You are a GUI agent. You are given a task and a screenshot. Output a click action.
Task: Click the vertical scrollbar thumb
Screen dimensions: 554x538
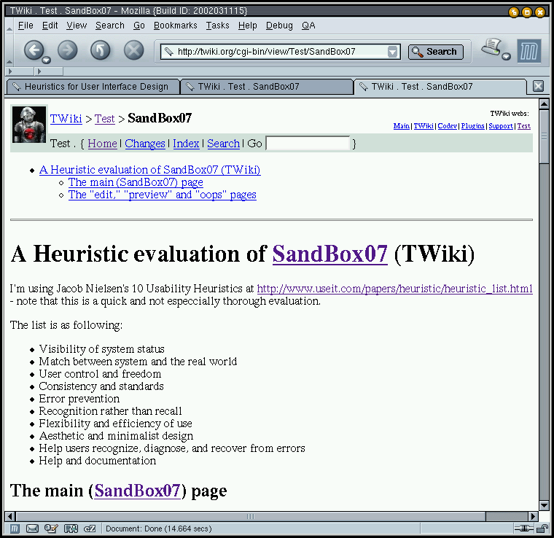pyautogui.click(x=544, y=136)
